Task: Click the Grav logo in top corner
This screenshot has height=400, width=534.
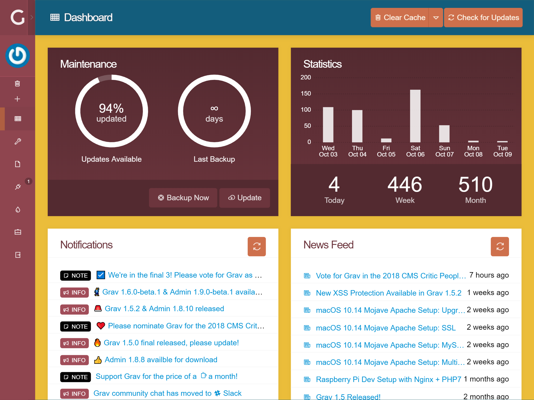Action: (x=17, y=17)
